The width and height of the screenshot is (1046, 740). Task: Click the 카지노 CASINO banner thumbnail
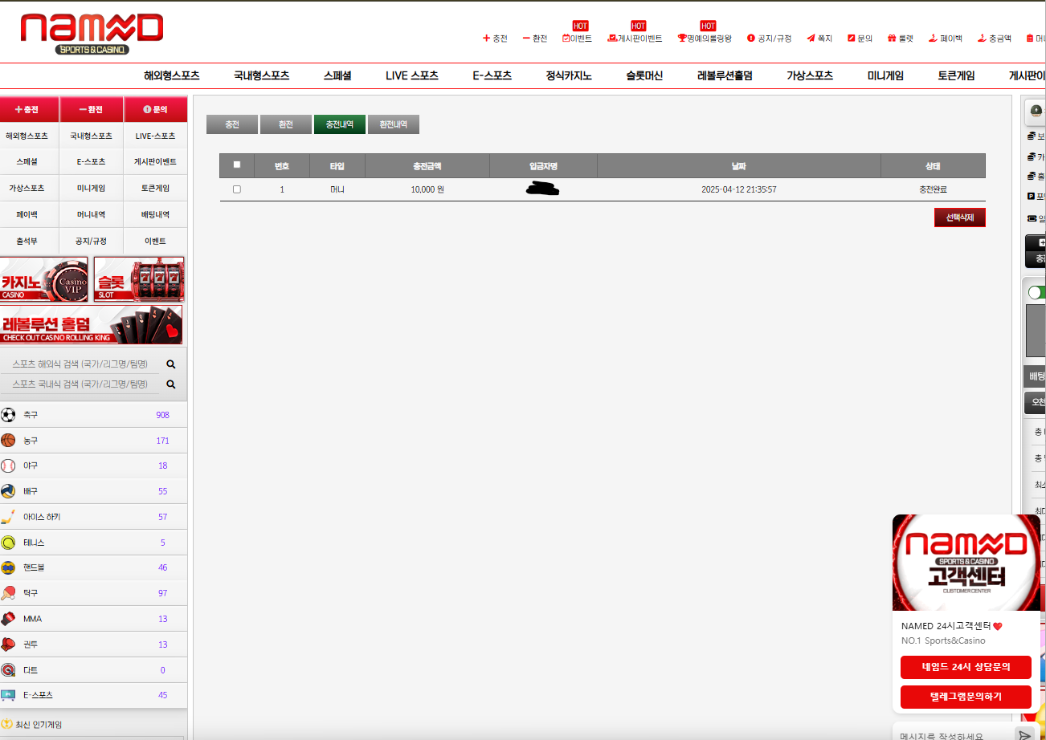[45, 279]
